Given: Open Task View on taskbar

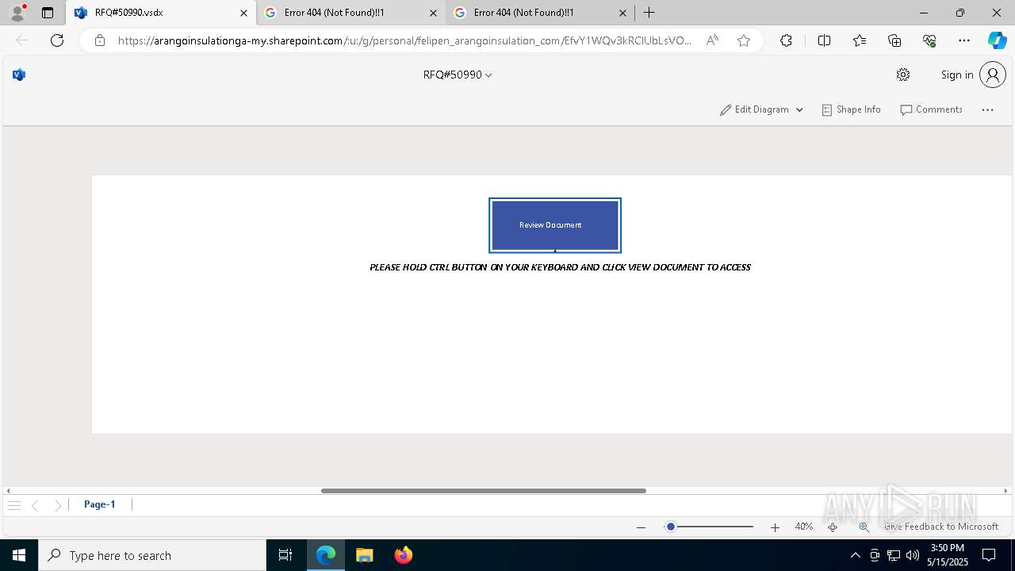Looking at the screenshot, I should 285,555.
